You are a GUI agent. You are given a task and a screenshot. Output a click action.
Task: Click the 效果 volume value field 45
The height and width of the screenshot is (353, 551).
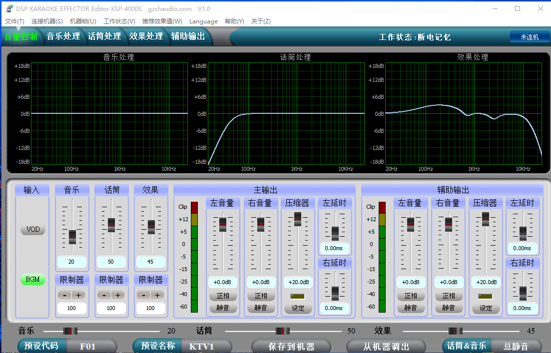(x=150, y=262)
